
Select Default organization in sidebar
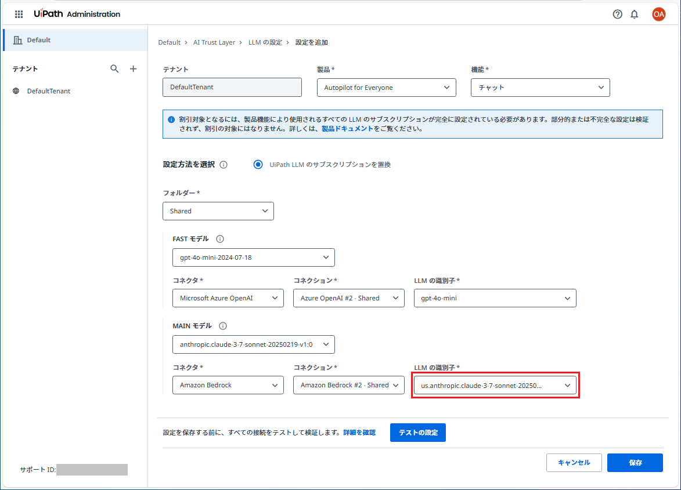click(x=75, y=41)
